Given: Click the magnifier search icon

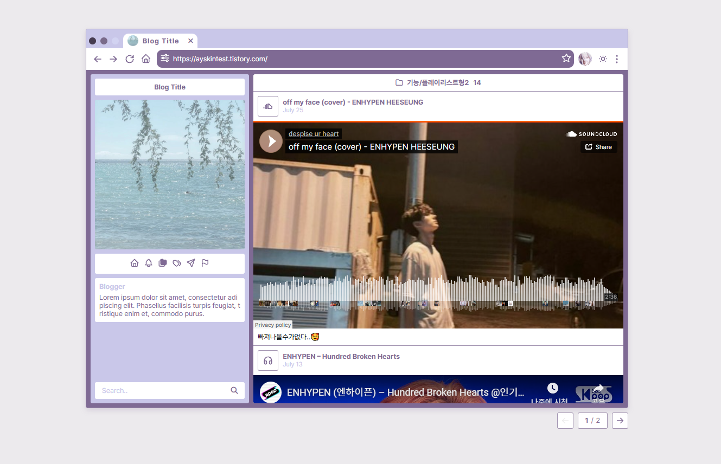Looking at the screenshot, I should click(234, 390).
